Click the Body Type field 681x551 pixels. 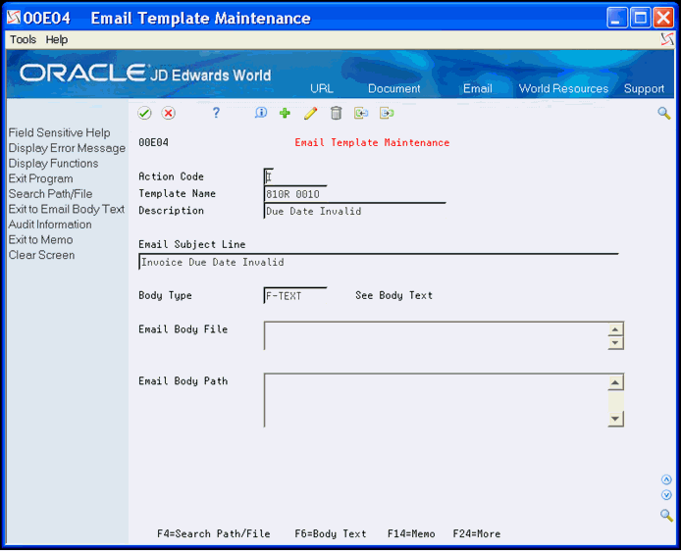tap(295, 296)
